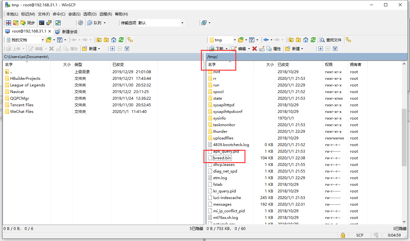Viewport: 410px width, 241px height.
Task: Click remote 属性 properties button
Action: coord(274,49)
